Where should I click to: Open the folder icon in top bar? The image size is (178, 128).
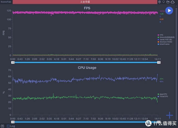pos(168,2)
